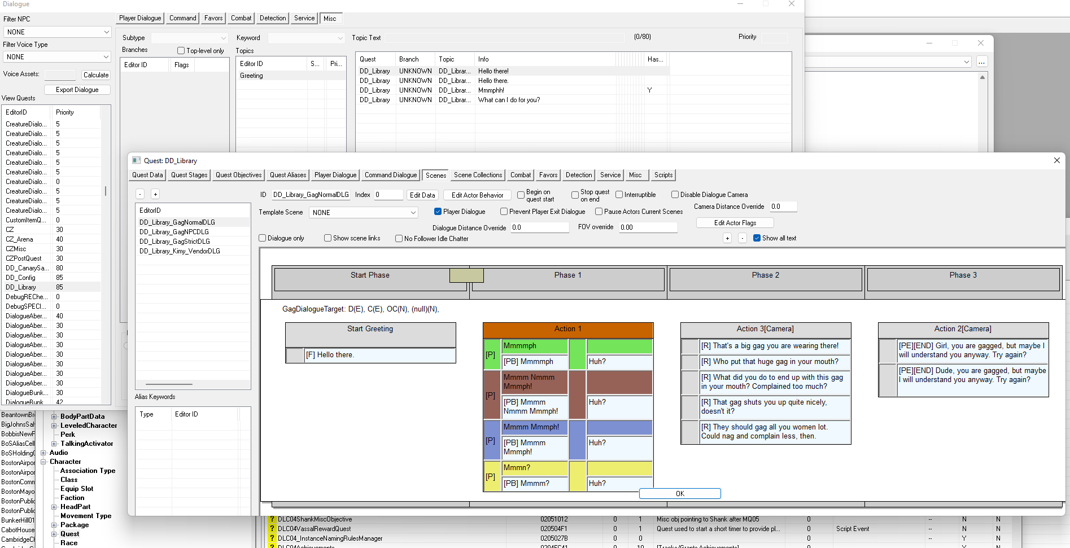Click the question mark icon for DLC04VassalRewardQuest
This screenshot has height=548, width=1070.
[x=272, y=529]
